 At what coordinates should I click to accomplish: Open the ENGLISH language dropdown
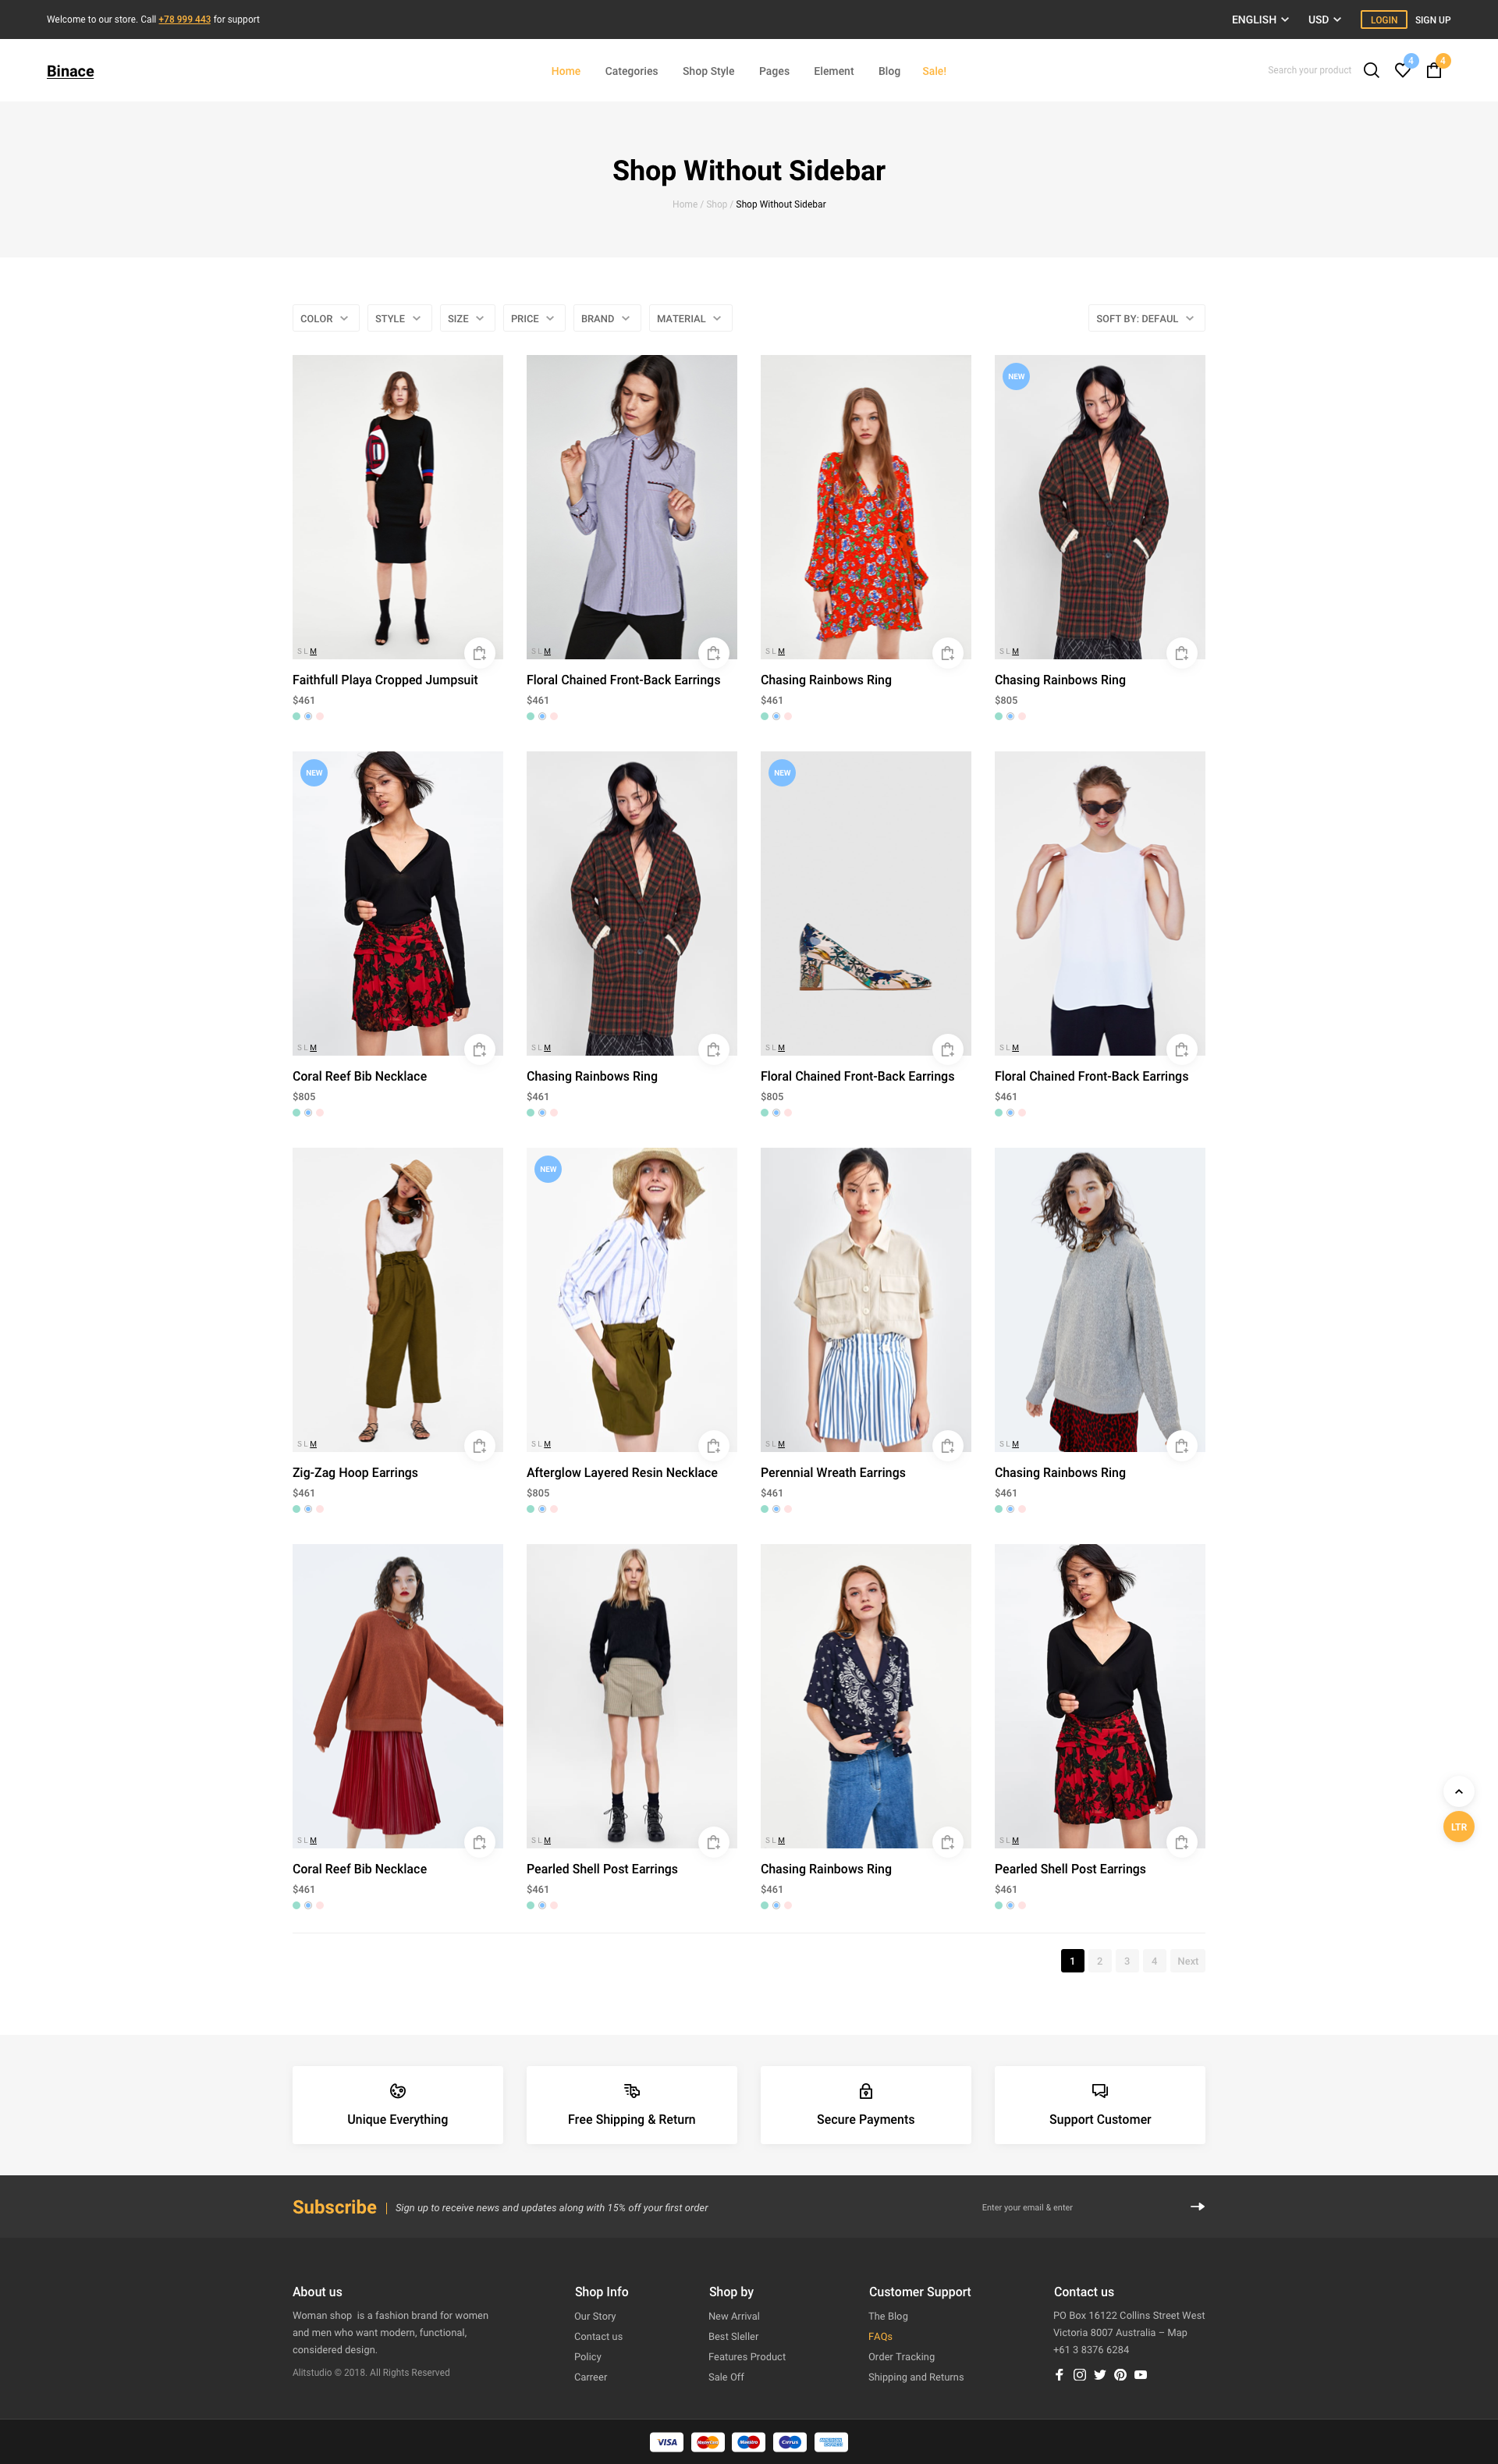pyautogui.click(x=1259, y=19)
